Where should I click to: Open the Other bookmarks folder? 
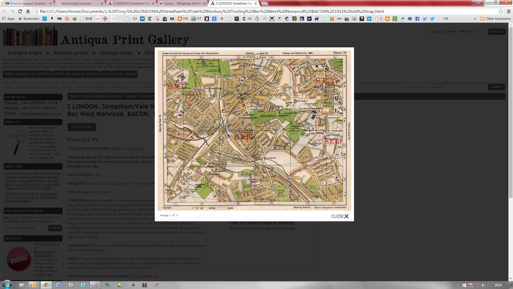pos(495,19)
